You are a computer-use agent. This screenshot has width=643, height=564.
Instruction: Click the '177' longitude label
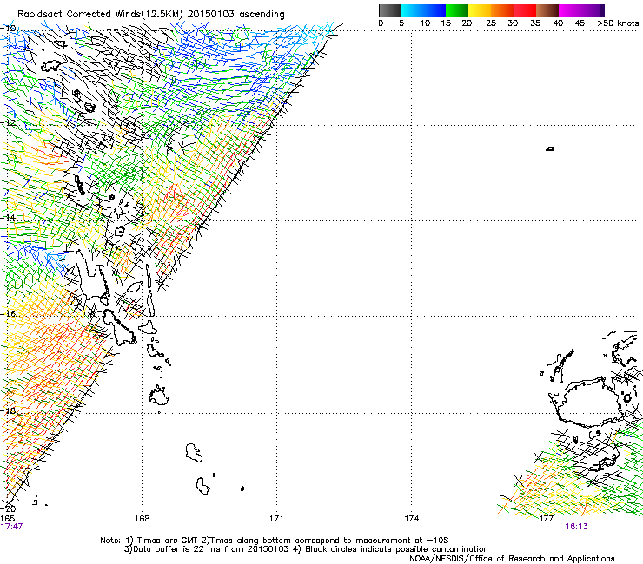coord(547,519)
